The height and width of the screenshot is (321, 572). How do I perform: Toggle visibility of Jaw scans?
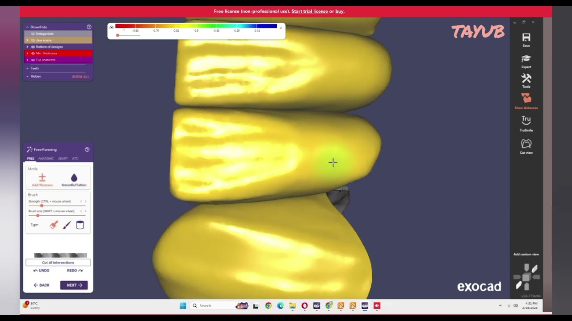coord(33,40)
